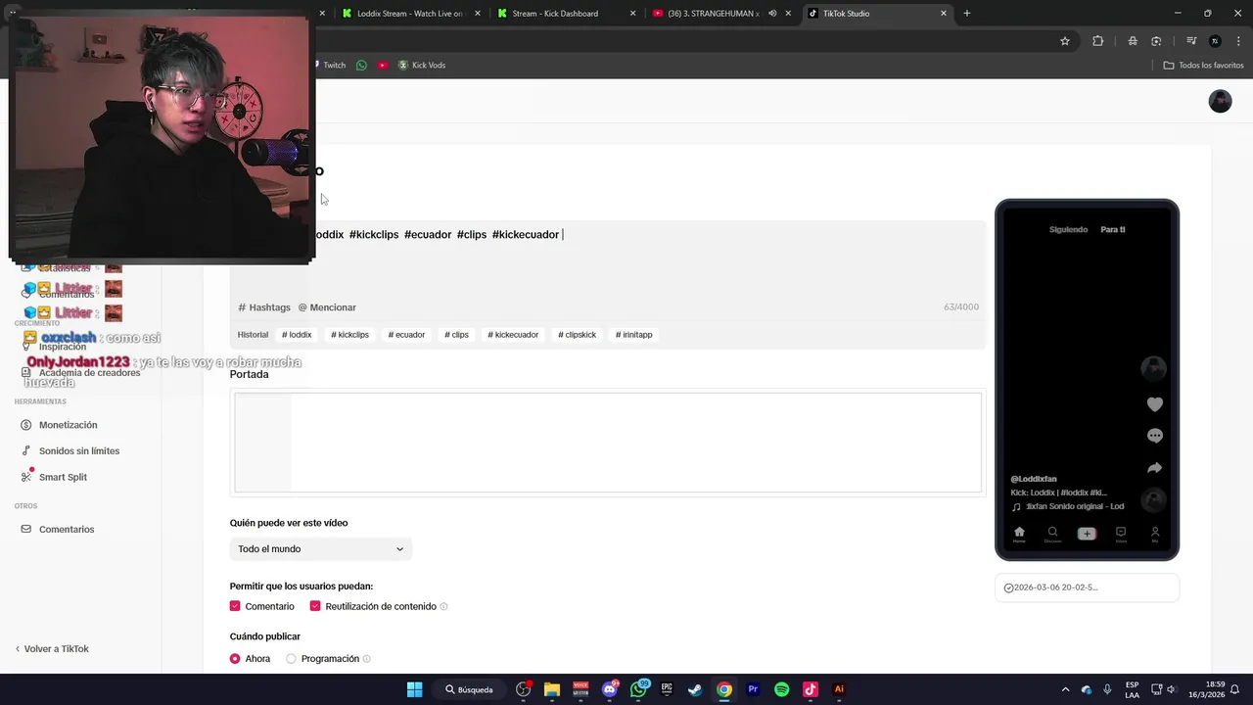Uncheck the Comentario checkbox
The width and height of the screenshot is (1253, 705).
235,606
